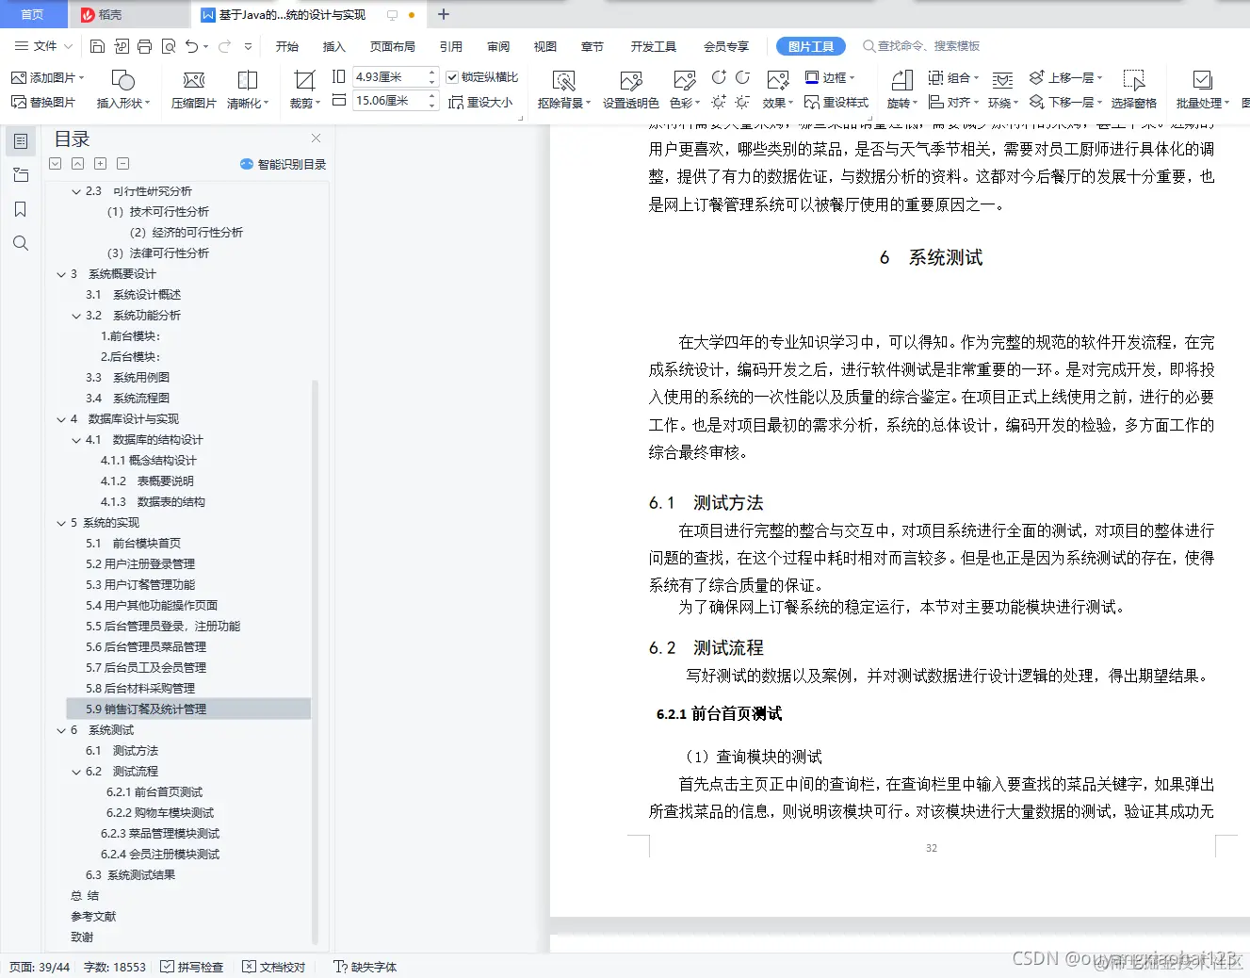The width and height of the screenshot is (1250, 978).
Task: Switch to the 插入 ribbon tab
Action: 333,44
